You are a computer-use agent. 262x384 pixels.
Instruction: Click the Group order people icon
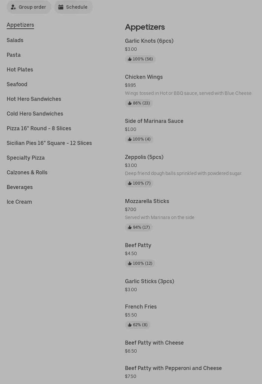point(13,7)
